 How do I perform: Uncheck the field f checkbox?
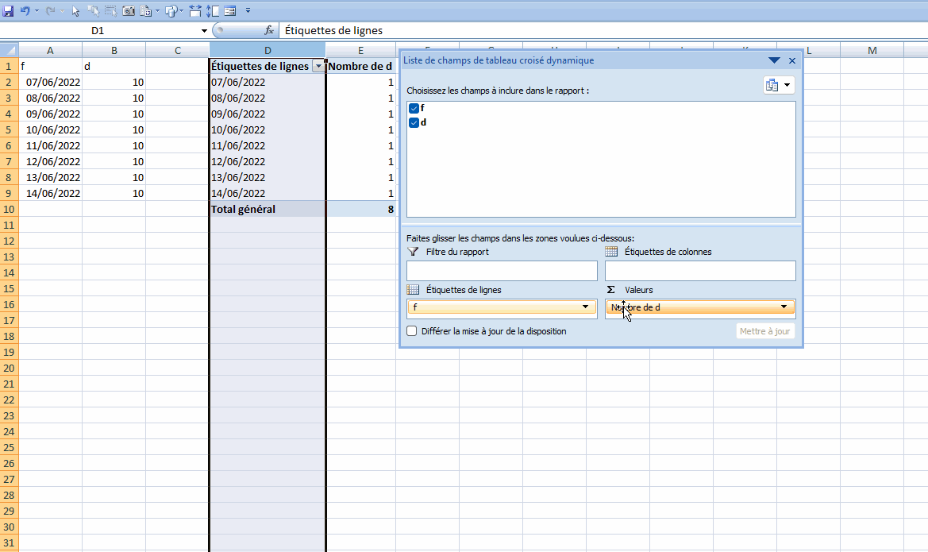(x=413, y=108)
